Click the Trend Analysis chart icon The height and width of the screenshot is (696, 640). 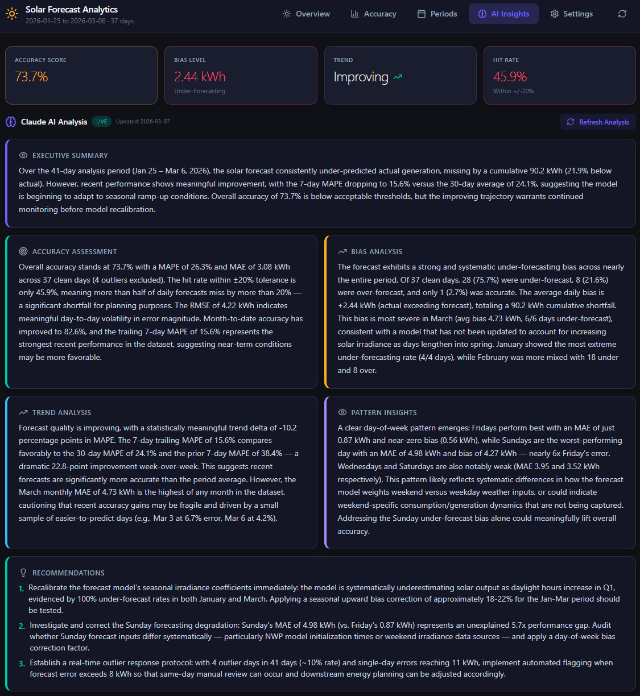[23, 412]
